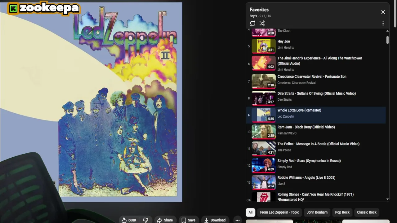This screenshot has height=223, width=397.
Task: Click the dislike thumbs-down button
Action: coord(145,220)
